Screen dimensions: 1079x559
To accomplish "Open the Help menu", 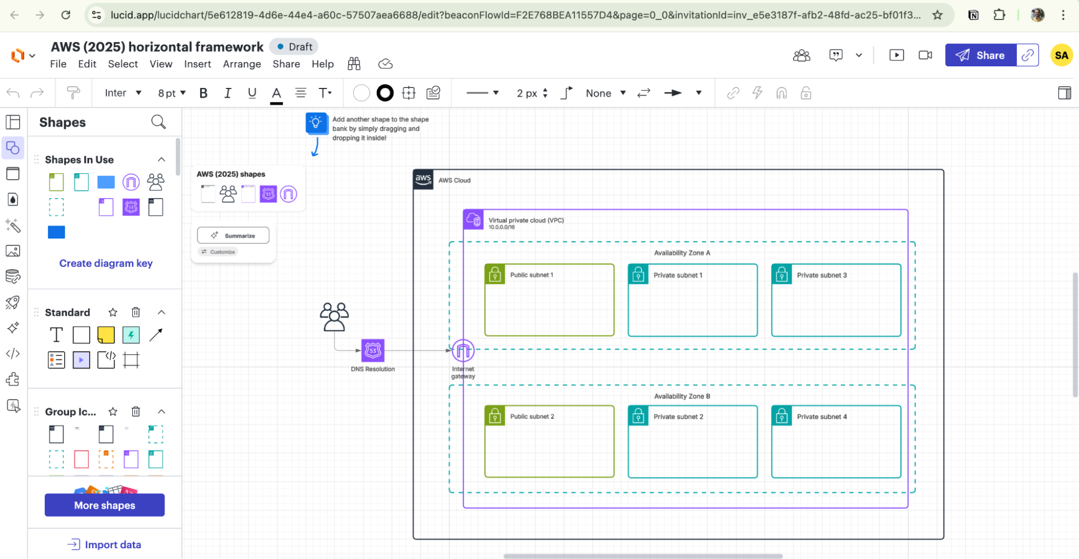I will (x=323, y=64).
